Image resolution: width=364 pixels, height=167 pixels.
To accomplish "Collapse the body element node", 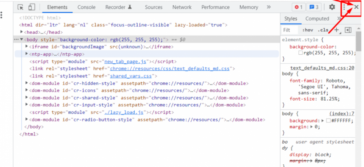I will [x=21, y=39].
